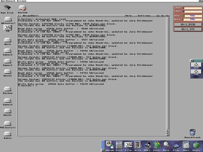Open Help... in AmigaShell title bar
The width and height of the screenshot is (203, 152).
[131, 16]
